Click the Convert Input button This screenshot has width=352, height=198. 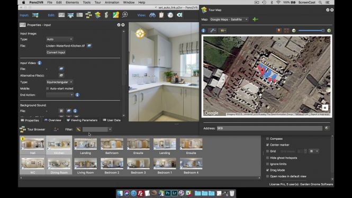pyautogui.click(x=56, y=52)
